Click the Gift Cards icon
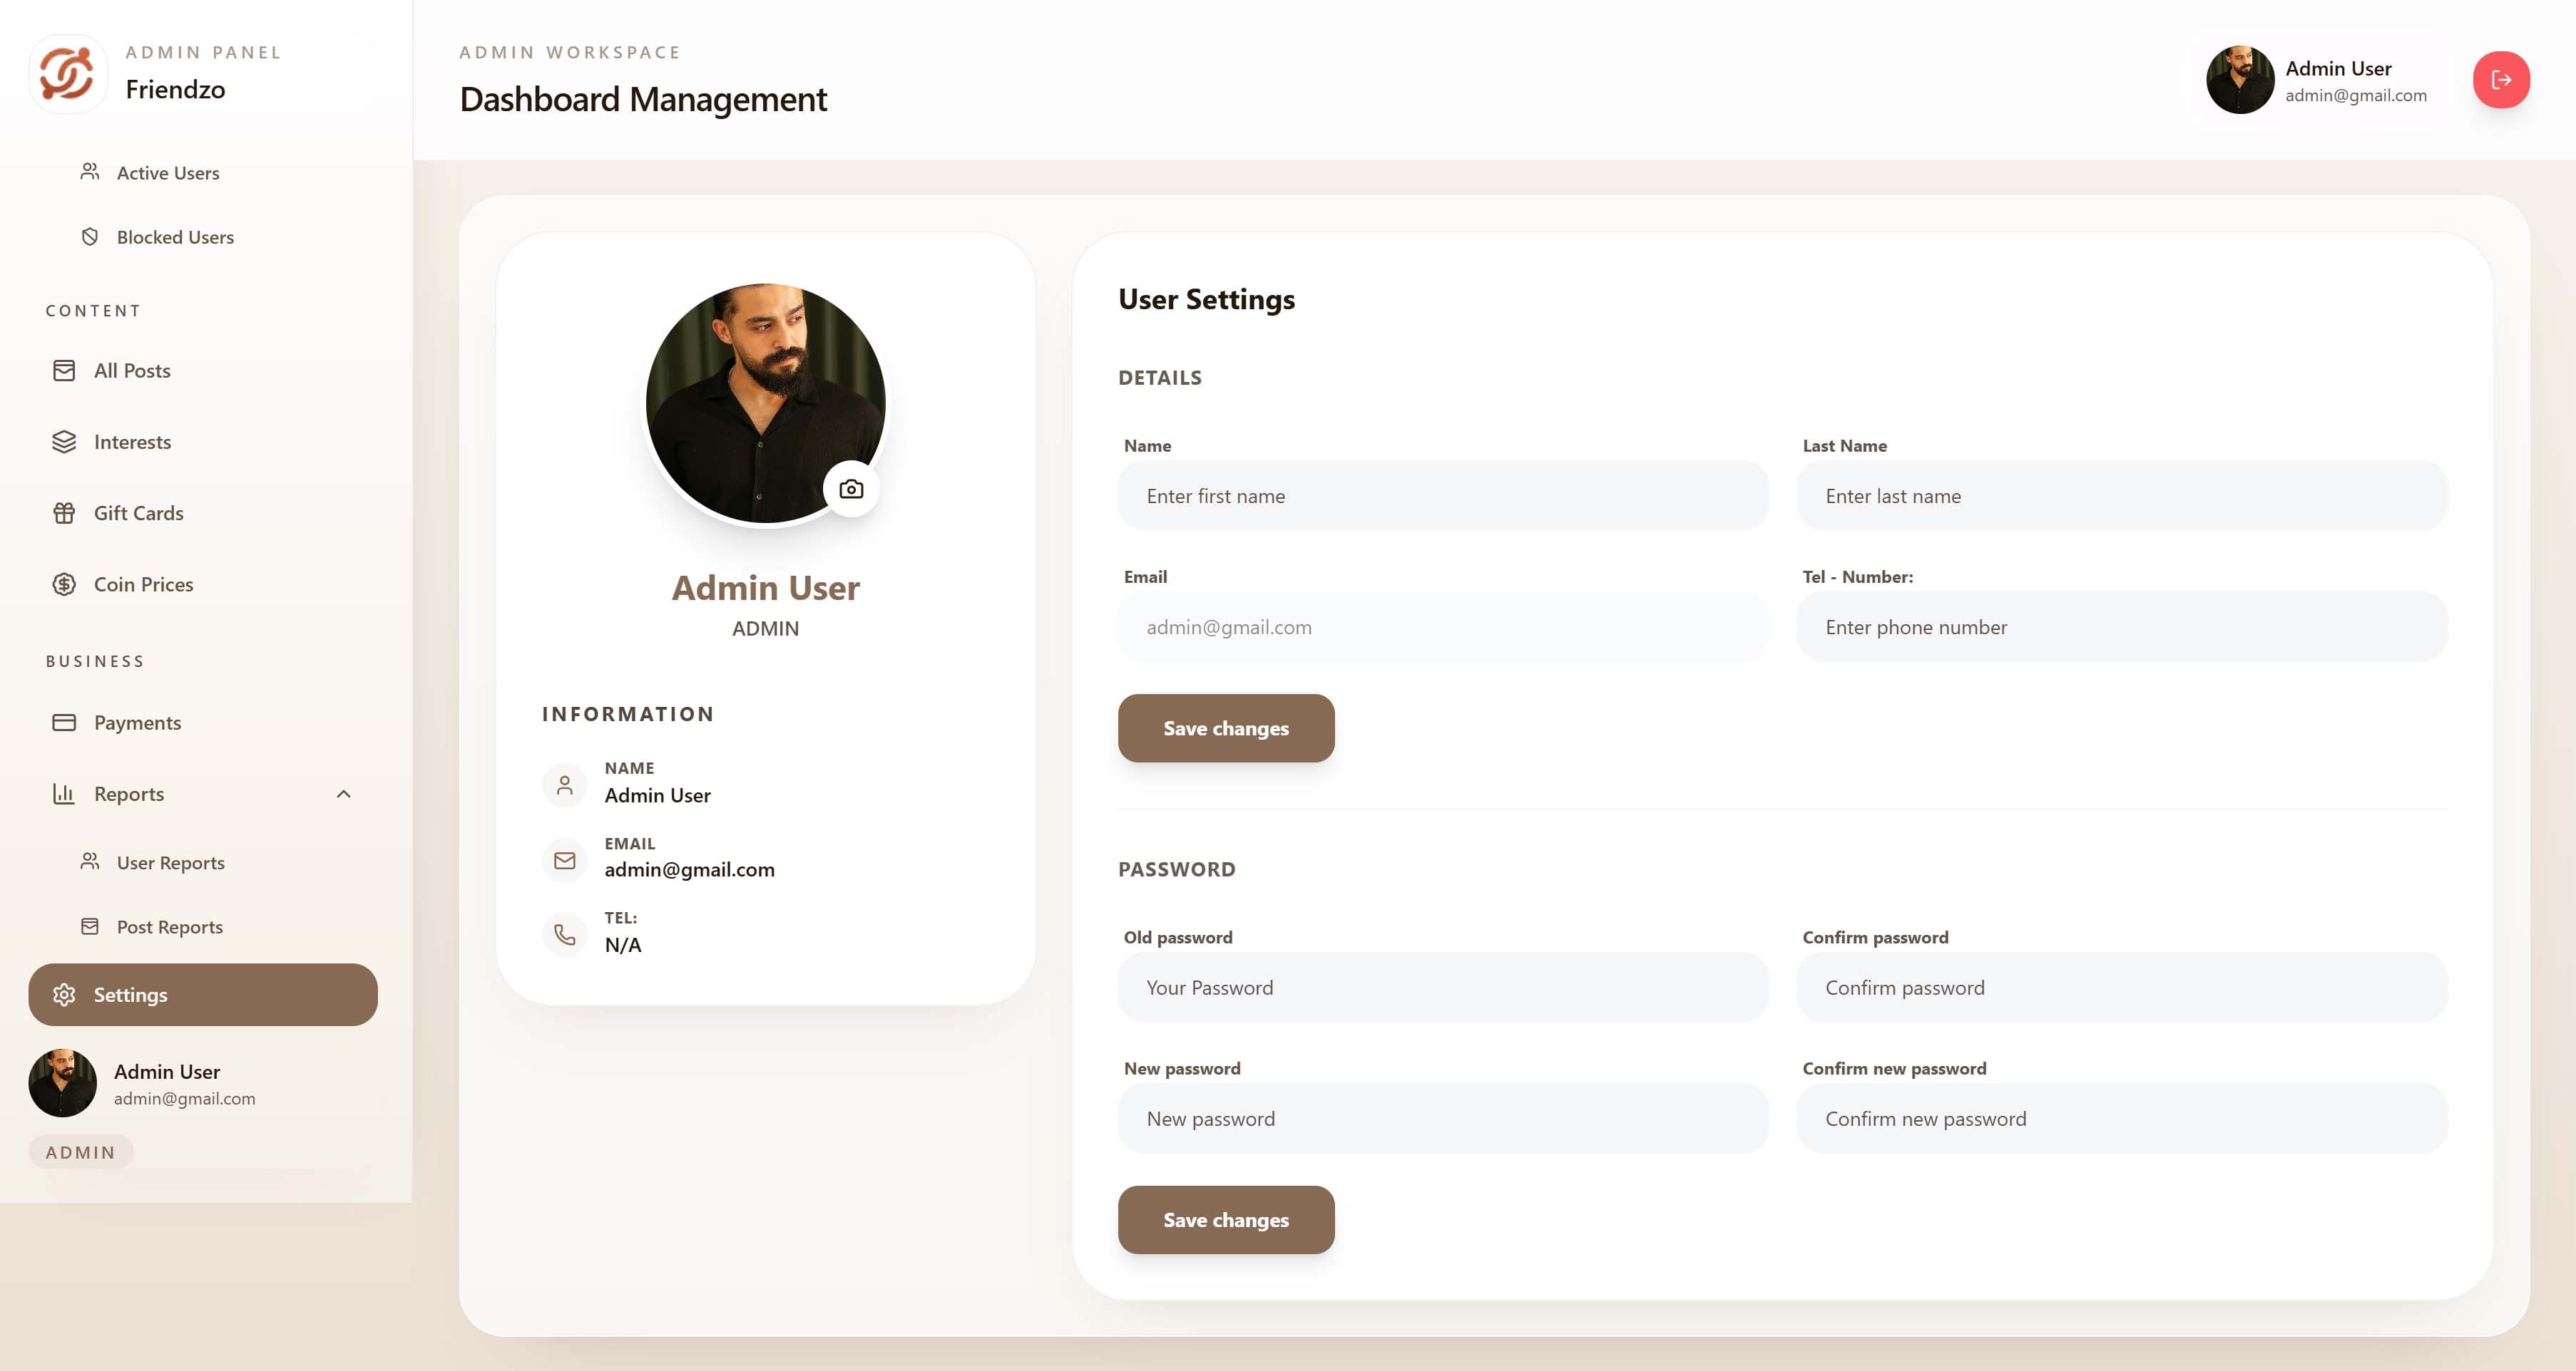The height and width of the screenshot is (1371, 2576). point(64,512)
